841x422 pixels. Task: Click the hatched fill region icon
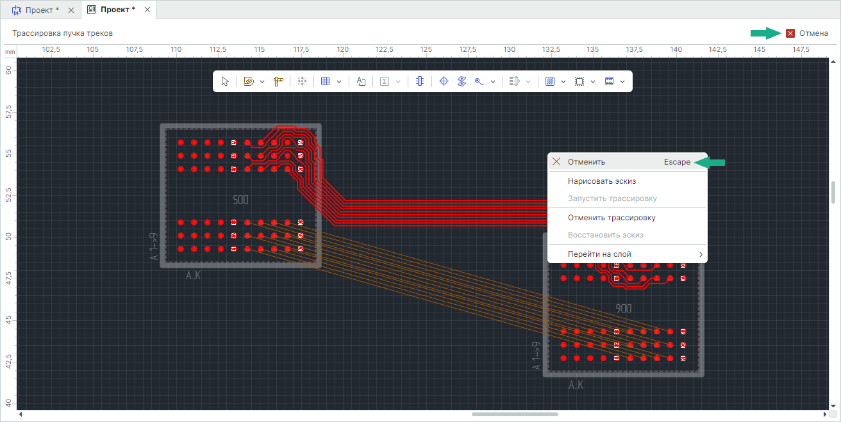(549, 81)
